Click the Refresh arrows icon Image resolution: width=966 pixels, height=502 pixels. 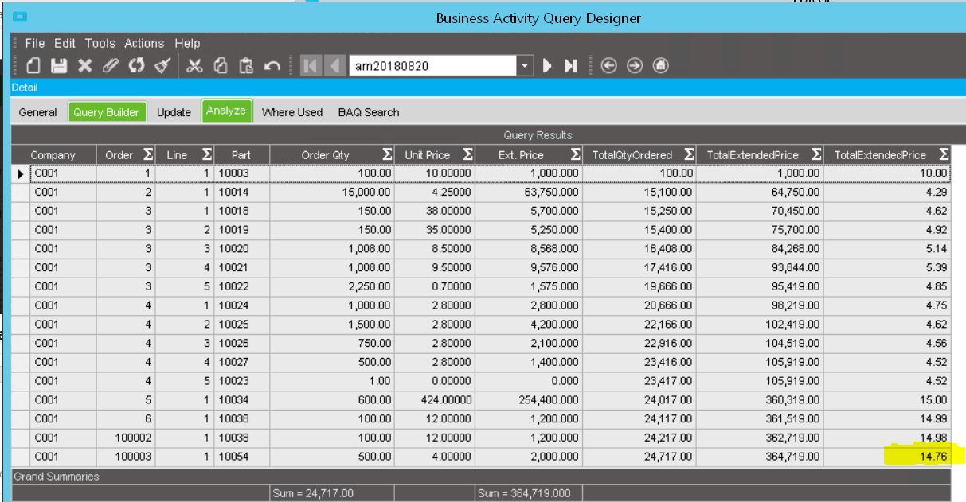click(135, 66)
